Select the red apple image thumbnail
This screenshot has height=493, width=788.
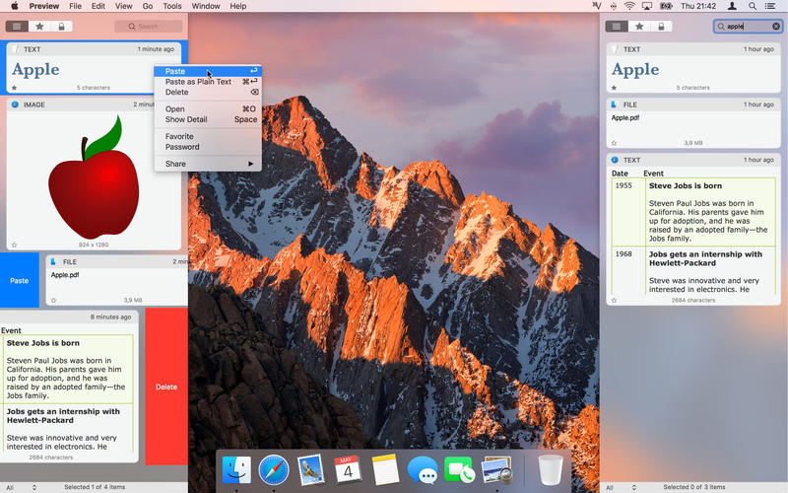click(94, 177)
